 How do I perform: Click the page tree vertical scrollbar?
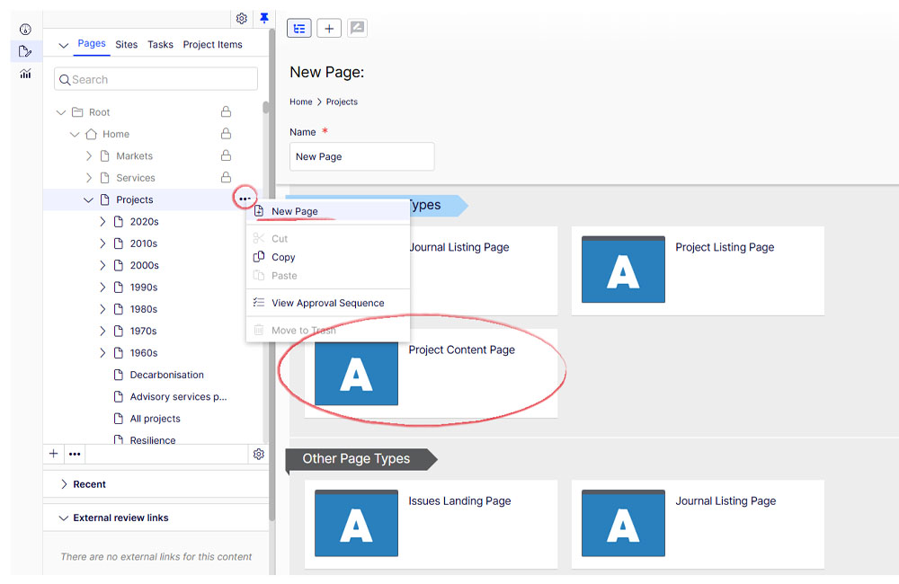(265, 108)
